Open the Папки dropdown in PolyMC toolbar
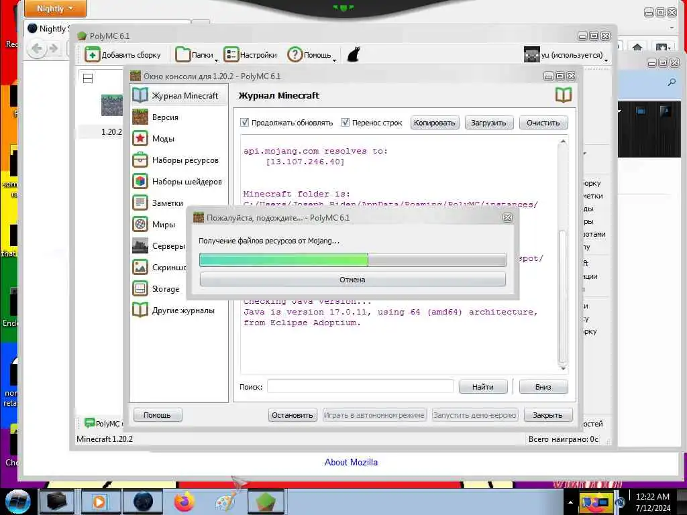Screen dimensions: 687x515 click(x=197, y=55)
